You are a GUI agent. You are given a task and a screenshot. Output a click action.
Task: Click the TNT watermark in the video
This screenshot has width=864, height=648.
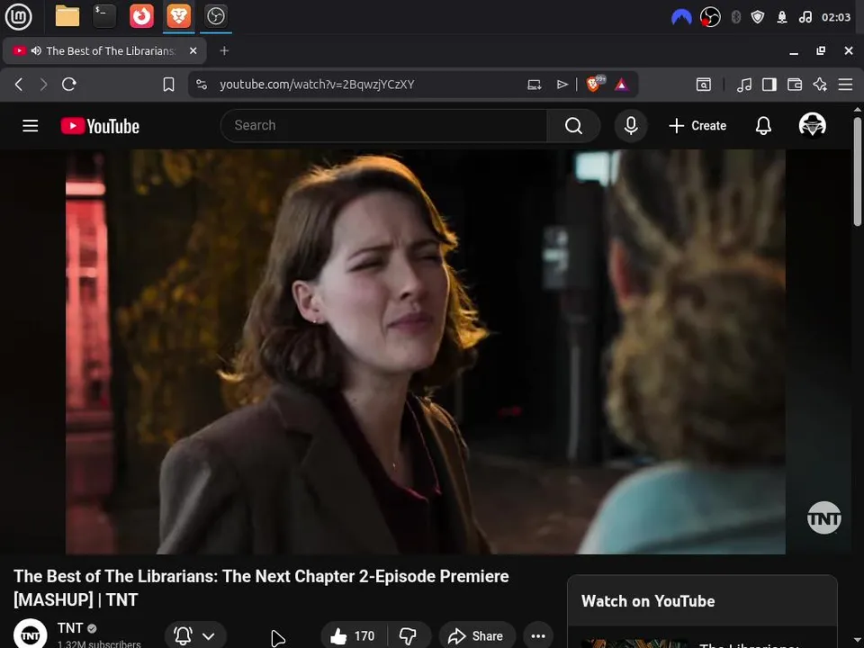tap(823, 517)
